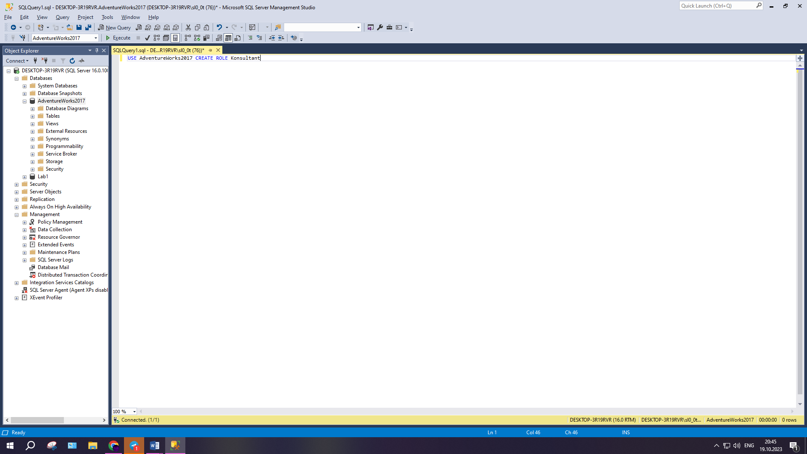Open Properties wrench icon
The width and height of the screenshot is (807, 454).
[380, 27]
